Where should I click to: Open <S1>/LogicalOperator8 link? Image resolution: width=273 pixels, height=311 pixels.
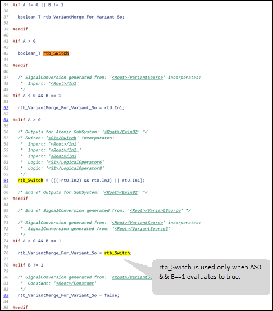[x=75, y=168]
